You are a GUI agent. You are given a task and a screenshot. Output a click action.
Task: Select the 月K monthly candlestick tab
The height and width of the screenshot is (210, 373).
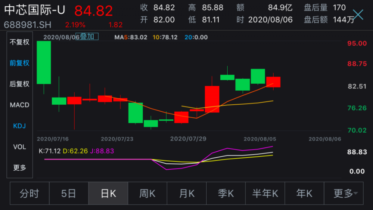pyautogui.click(x=186, y=193)
